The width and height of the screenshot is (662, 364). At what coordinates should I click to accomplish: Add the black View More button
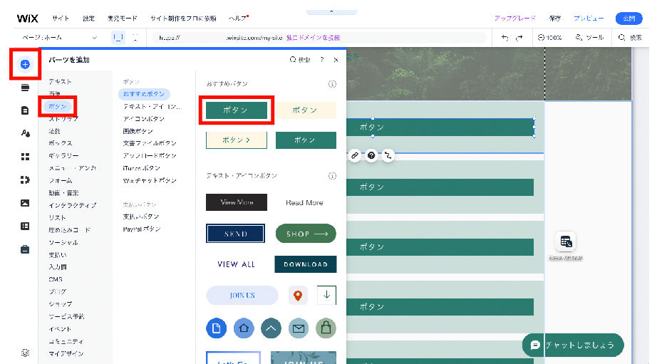click(237, 202)
